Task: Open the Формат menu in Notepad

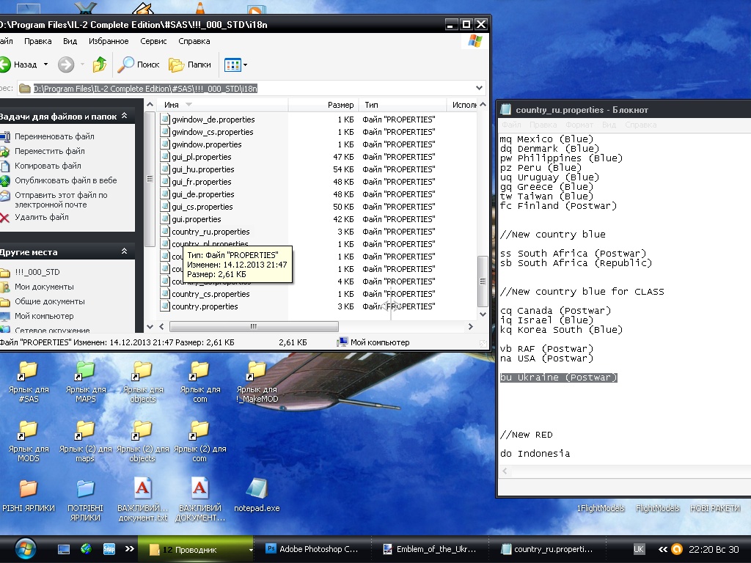Action: 579,125
